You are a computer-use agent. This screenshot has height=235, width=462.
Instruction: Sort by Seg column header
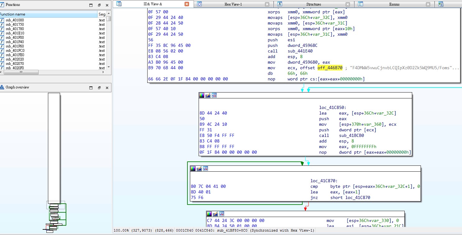coord(102,14)
